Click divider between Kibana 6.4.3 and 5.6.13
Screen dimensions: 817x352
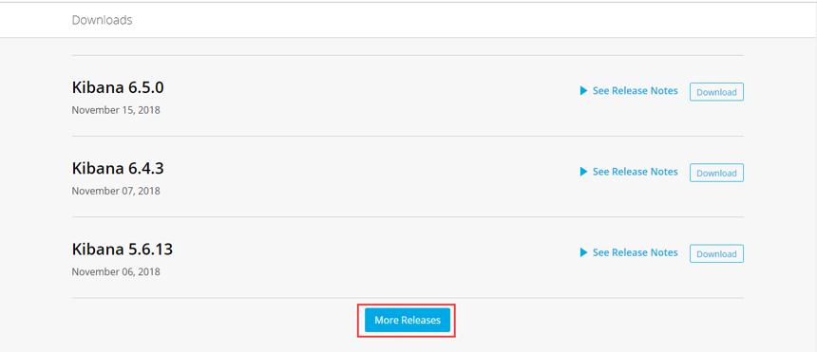coord(408,217)
